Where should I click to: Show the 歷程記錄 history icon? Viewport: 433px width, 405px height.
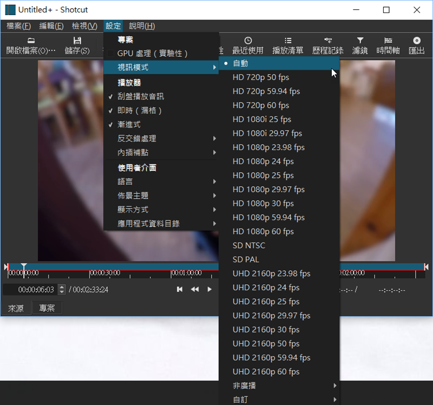click(x=327, y=41)
